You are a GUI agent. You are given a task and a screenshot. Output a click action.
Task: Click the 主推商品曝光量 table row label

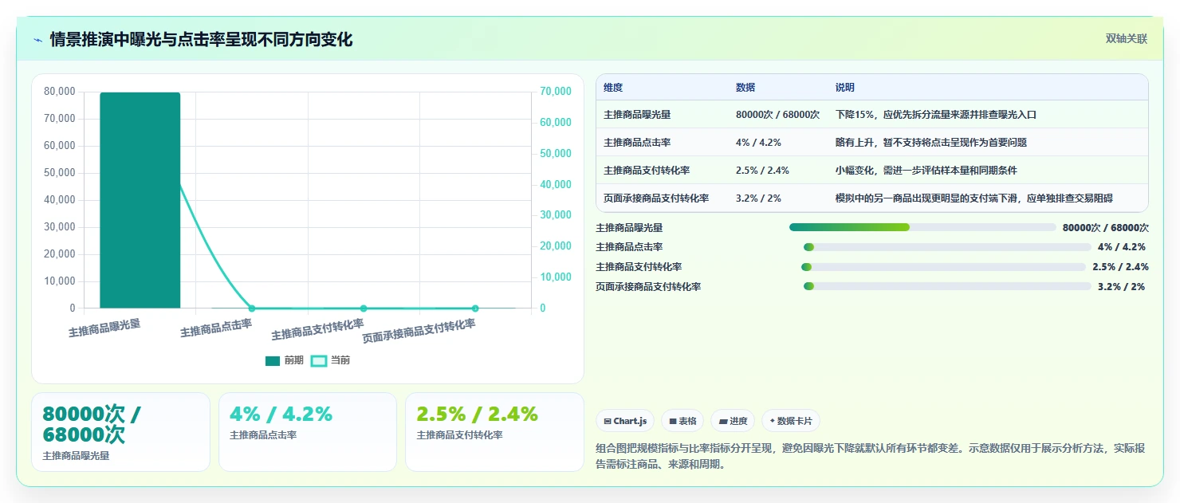click(637, 115)
